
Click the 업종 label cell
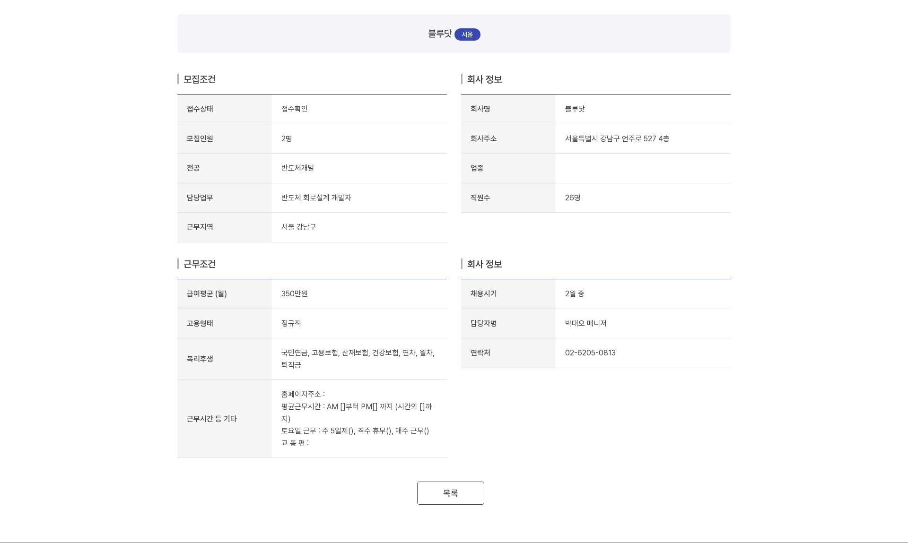pos(508,168)
